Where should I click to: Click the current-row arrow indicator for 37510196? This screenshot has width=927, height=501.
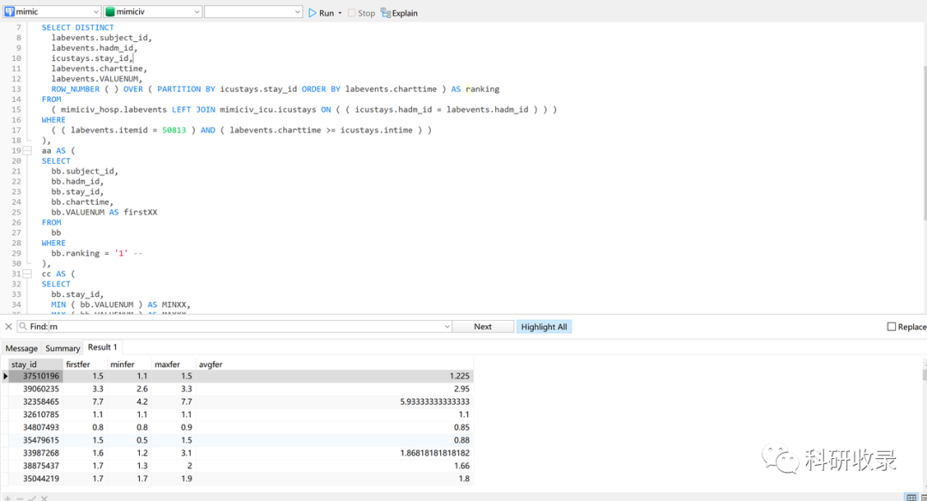point(5,376)
